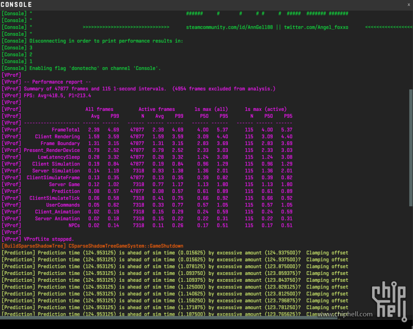
Task: Click the Present_RenderDevice row label
Action: 52,151
